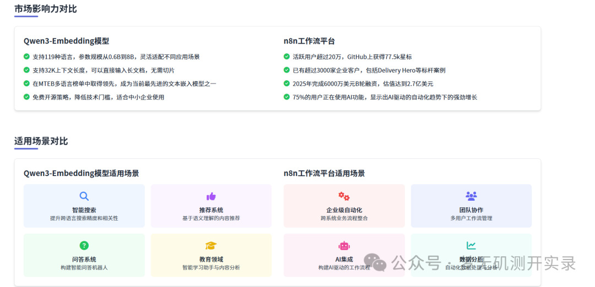Screen dimensions: 595x287
Task: Click the Qwen3-Embedding模型 title
Action: (x=67, y=41)
